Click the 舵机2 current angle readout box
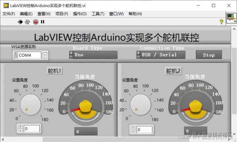 tap(196, 131)
